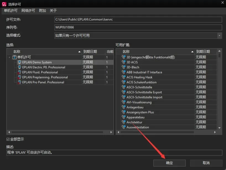Click the extension icon for AVI-Visualisierung
Screen dimensions: 226x170
point(124,102)
